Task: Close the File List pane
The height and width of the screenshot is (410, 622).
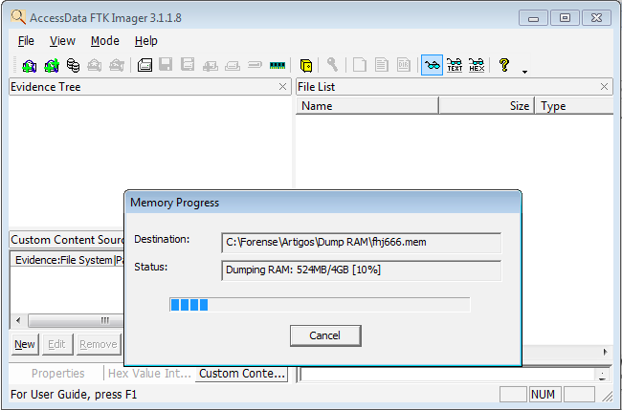Action: 604,87
